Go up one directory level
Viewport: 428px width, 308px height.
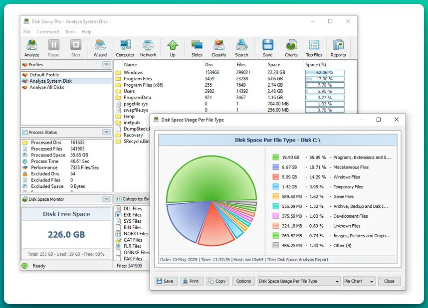pos(173,48)
